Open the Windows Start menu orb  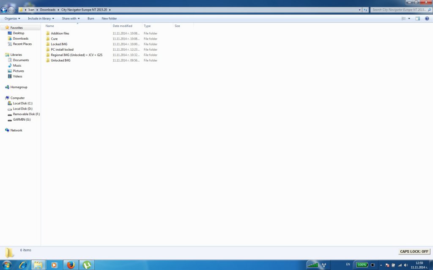point(7,265)
